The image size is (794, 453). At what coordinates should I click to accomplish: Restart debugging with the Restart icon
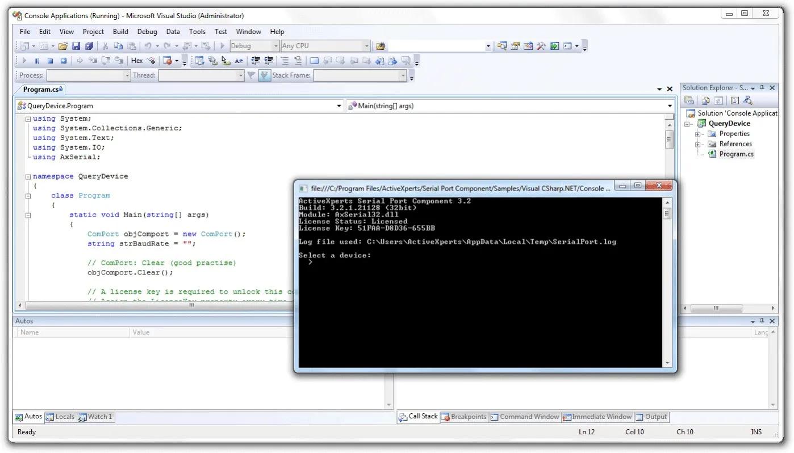pos(63,61)
